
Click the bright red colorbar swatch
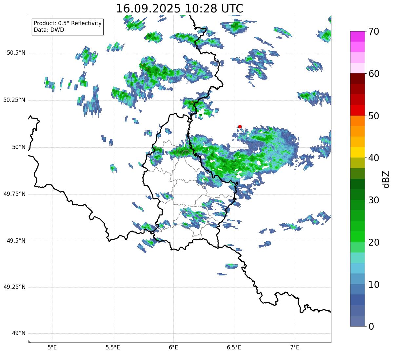point(357,110)
